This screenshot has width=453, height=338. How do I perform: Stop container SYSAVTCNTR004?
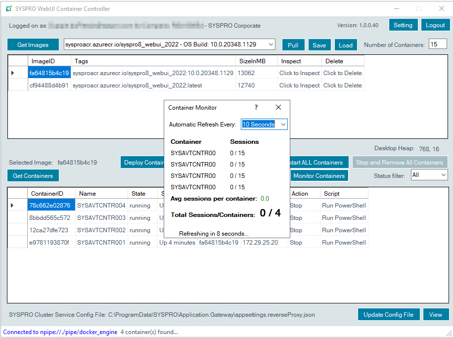pos(296,206)
